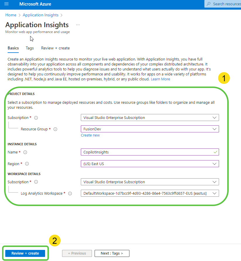
Task: Select the Review + create tab
Action: click(55, 48)
